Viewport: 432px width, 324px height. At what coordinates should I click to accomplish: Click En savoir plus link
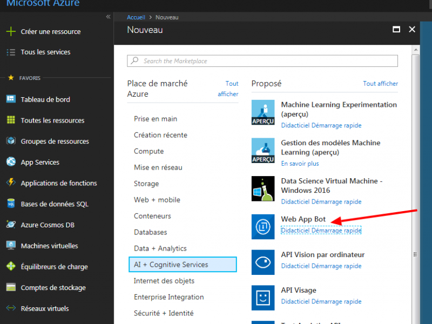(x=300, y=164)
